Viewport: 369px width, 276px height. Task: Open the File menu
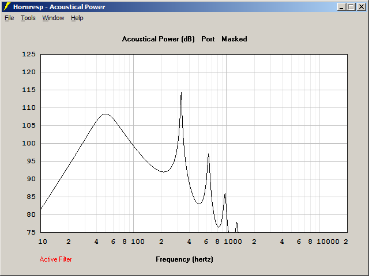(x=9, y=18)
